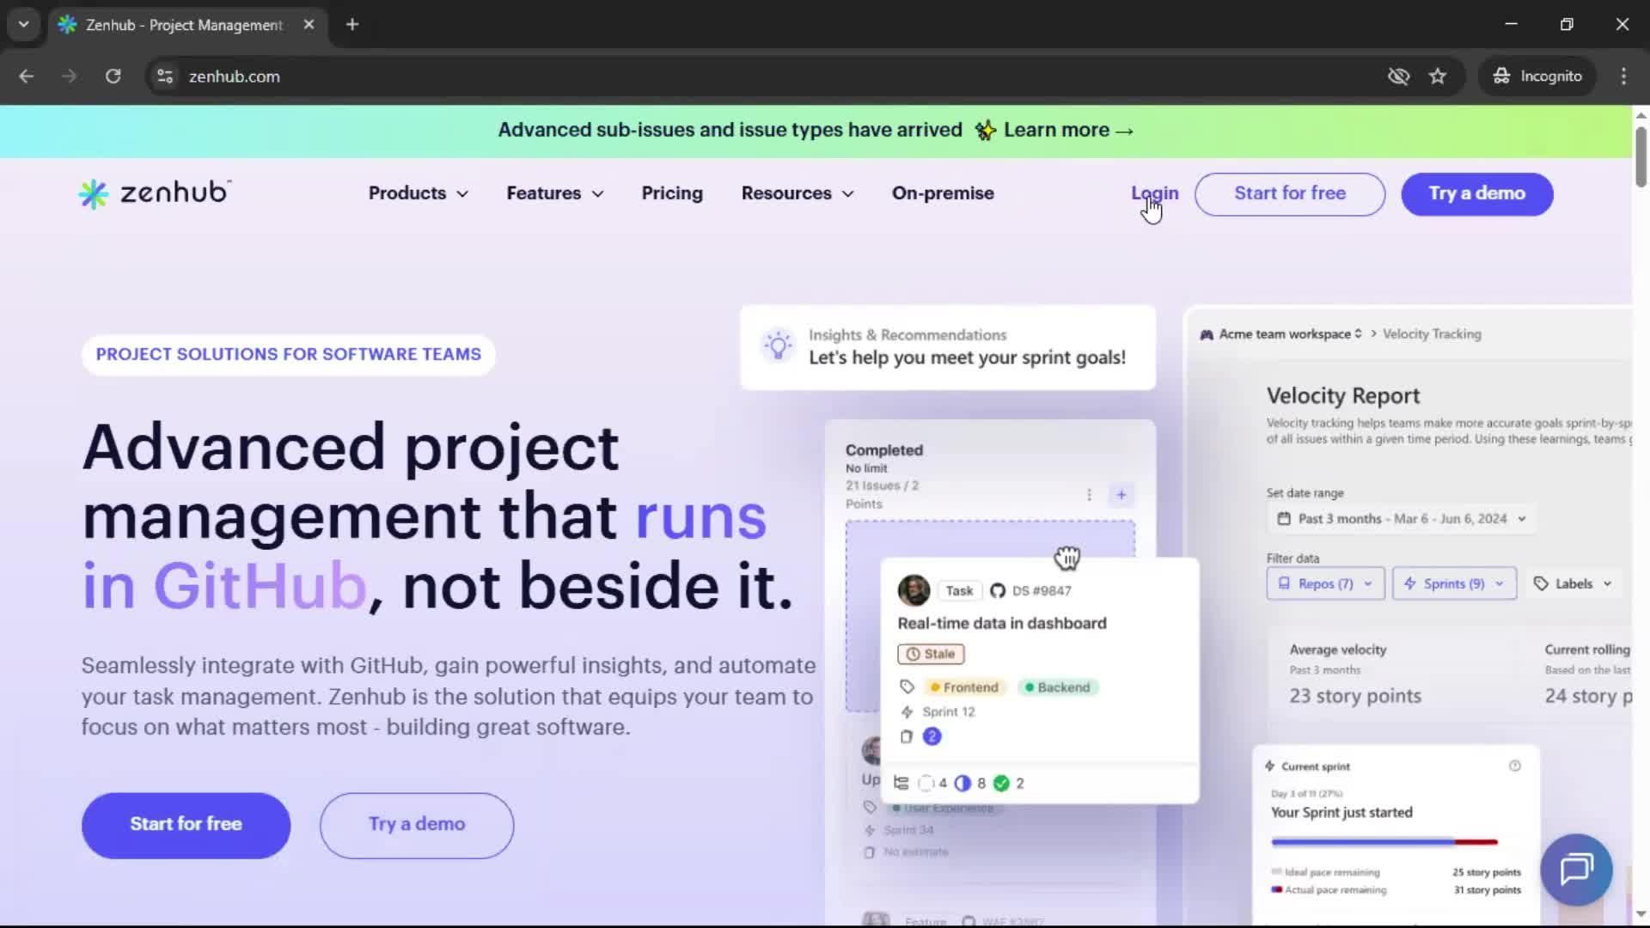Click the lightbulb Insights & Recommendations icon
This screenshot has width=1650, height=928.
click(x=777, y=345)
